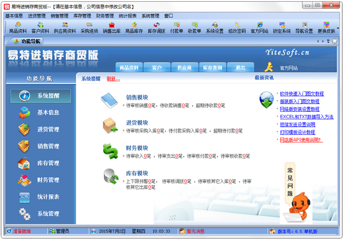This screenshot has height=239, width=343.
Task: Click 官方网站 link in the banner
Action: [289, 68]
